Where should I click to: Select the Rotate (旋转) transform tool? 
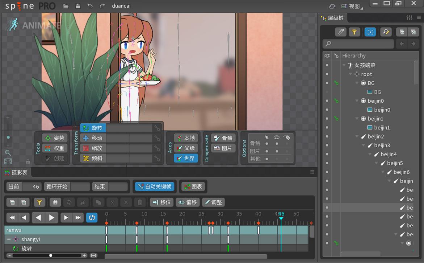[x=93, y=128]
